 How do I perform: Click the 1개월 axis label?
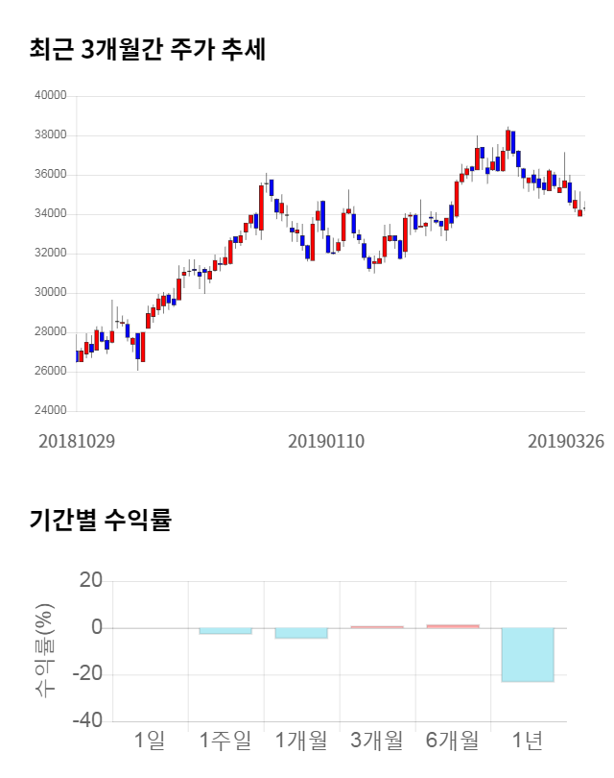coord(301,740)
